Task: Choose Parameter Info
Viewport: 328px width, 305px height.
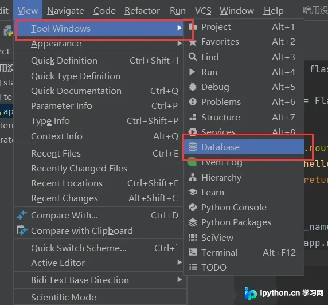Action: click(99, 106)
